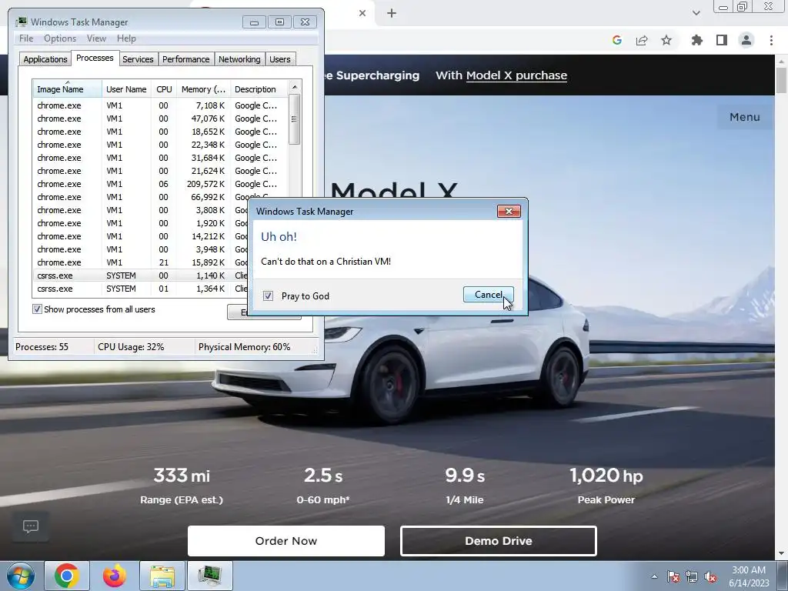Image resolution: width=788 pixels, height=591 pixels.
Task: Switch to the Applications tab
Action: [x=45, y=58]
